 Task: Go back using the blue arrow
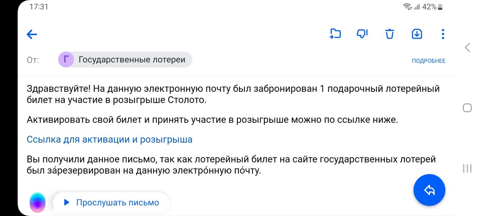tap(32, 35)
